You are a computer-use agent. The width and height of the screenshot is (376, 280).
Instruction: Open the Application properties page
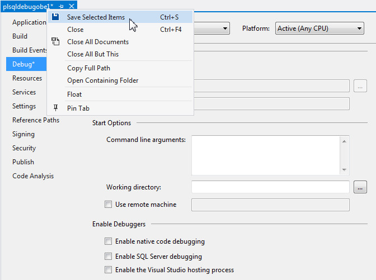click(x=29, y=22)
